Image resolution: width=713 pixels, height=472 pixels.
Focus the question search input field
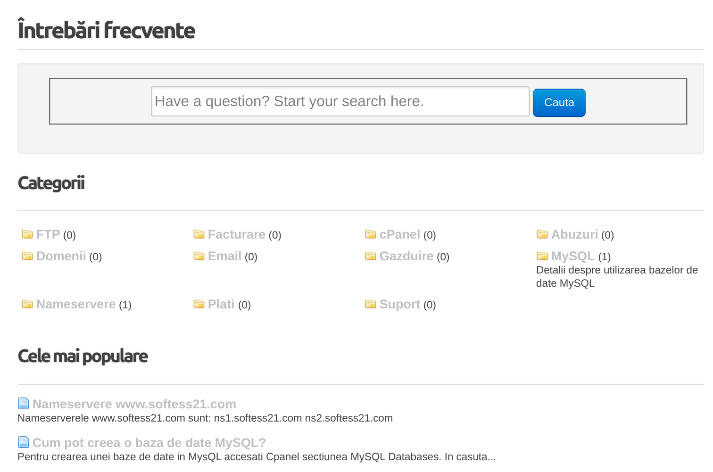click(340, 101)
